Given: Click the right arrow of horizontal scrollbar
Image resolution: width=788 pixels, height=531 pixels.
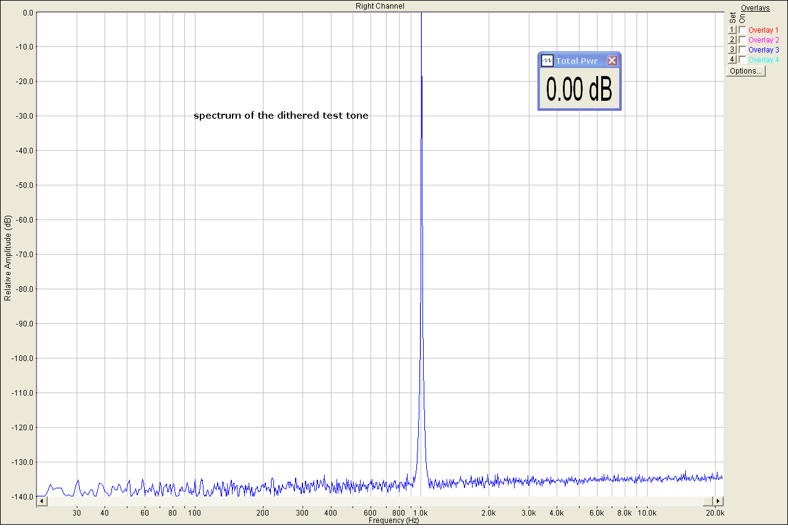Looking at the screenshot, I should pyautogui.click(x=718, y=501).
